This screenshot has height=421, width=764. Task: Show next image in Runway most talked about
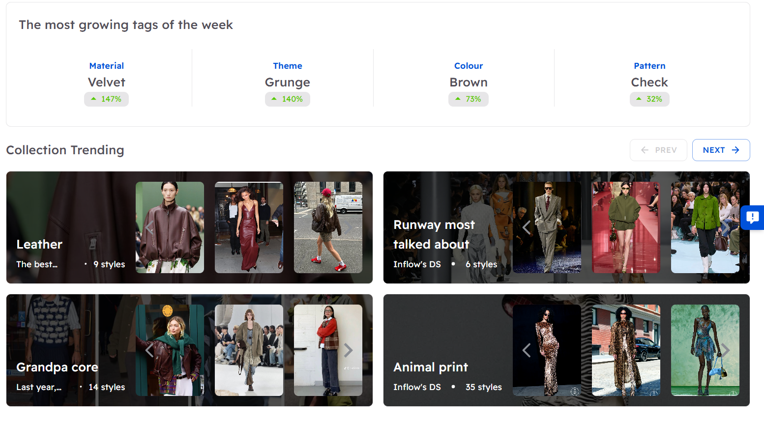click(726, 227)
